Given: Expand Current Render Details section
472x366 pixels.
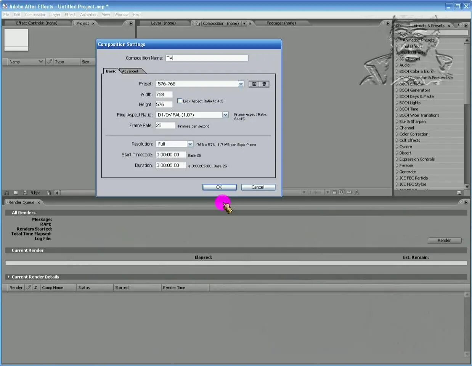Looking at the screenshot, I should 8,277.
